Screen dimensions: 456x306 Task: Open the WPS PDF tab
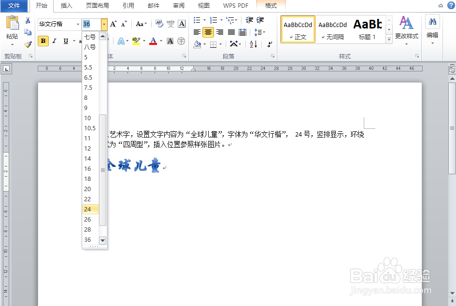pyautogui.click(x=235, y=6)
